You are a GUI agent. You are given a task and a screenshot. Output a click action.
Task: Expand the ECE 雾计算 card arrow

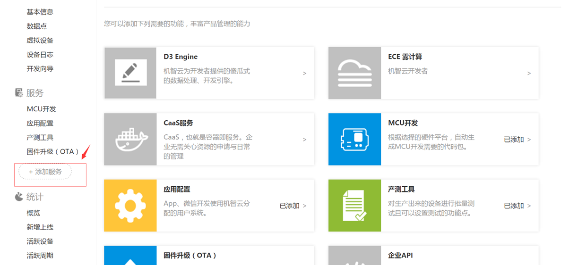[529, 74]
